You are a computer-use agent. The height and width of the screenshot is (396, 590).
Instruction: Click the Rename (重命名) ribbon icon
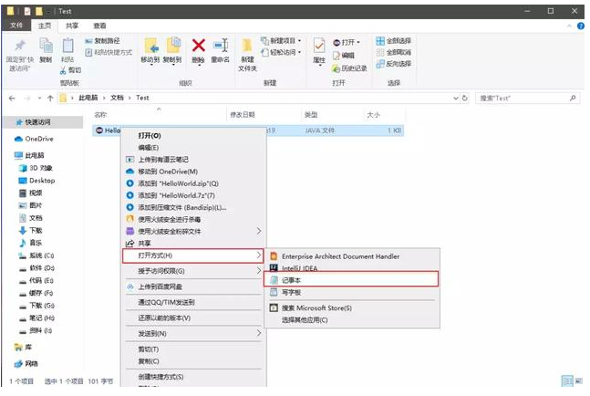pyautogui.click(x=220, y=47)
